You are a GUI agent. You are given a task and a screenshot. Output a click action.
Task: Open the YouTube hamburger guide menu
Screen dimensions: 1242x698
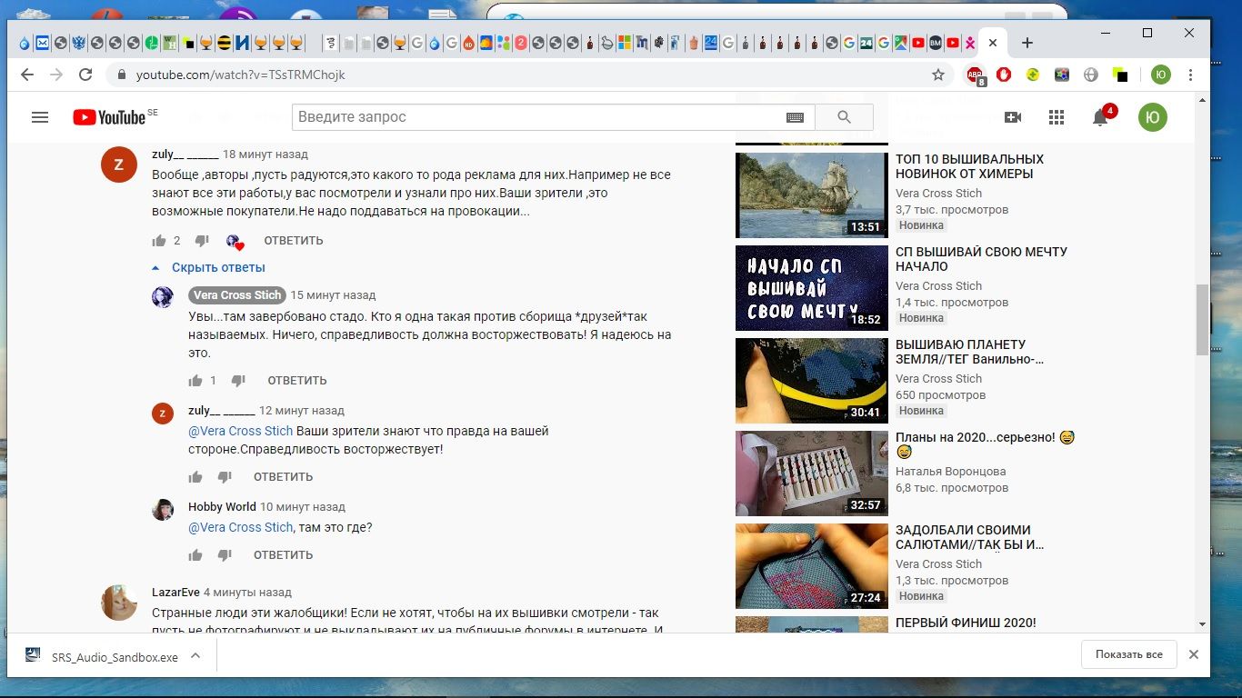click(39, 117)
